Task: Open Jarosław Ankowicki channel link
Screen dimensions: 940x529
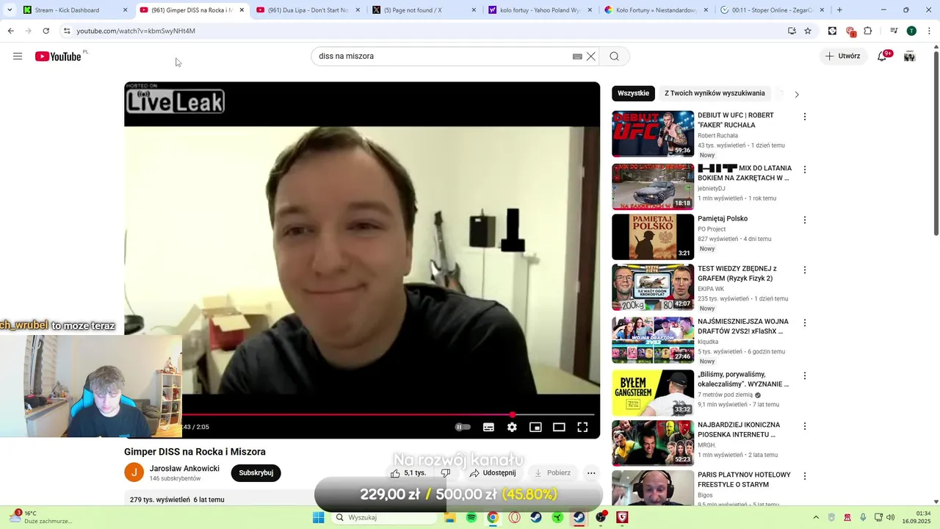Action: [x=184, y=469]
